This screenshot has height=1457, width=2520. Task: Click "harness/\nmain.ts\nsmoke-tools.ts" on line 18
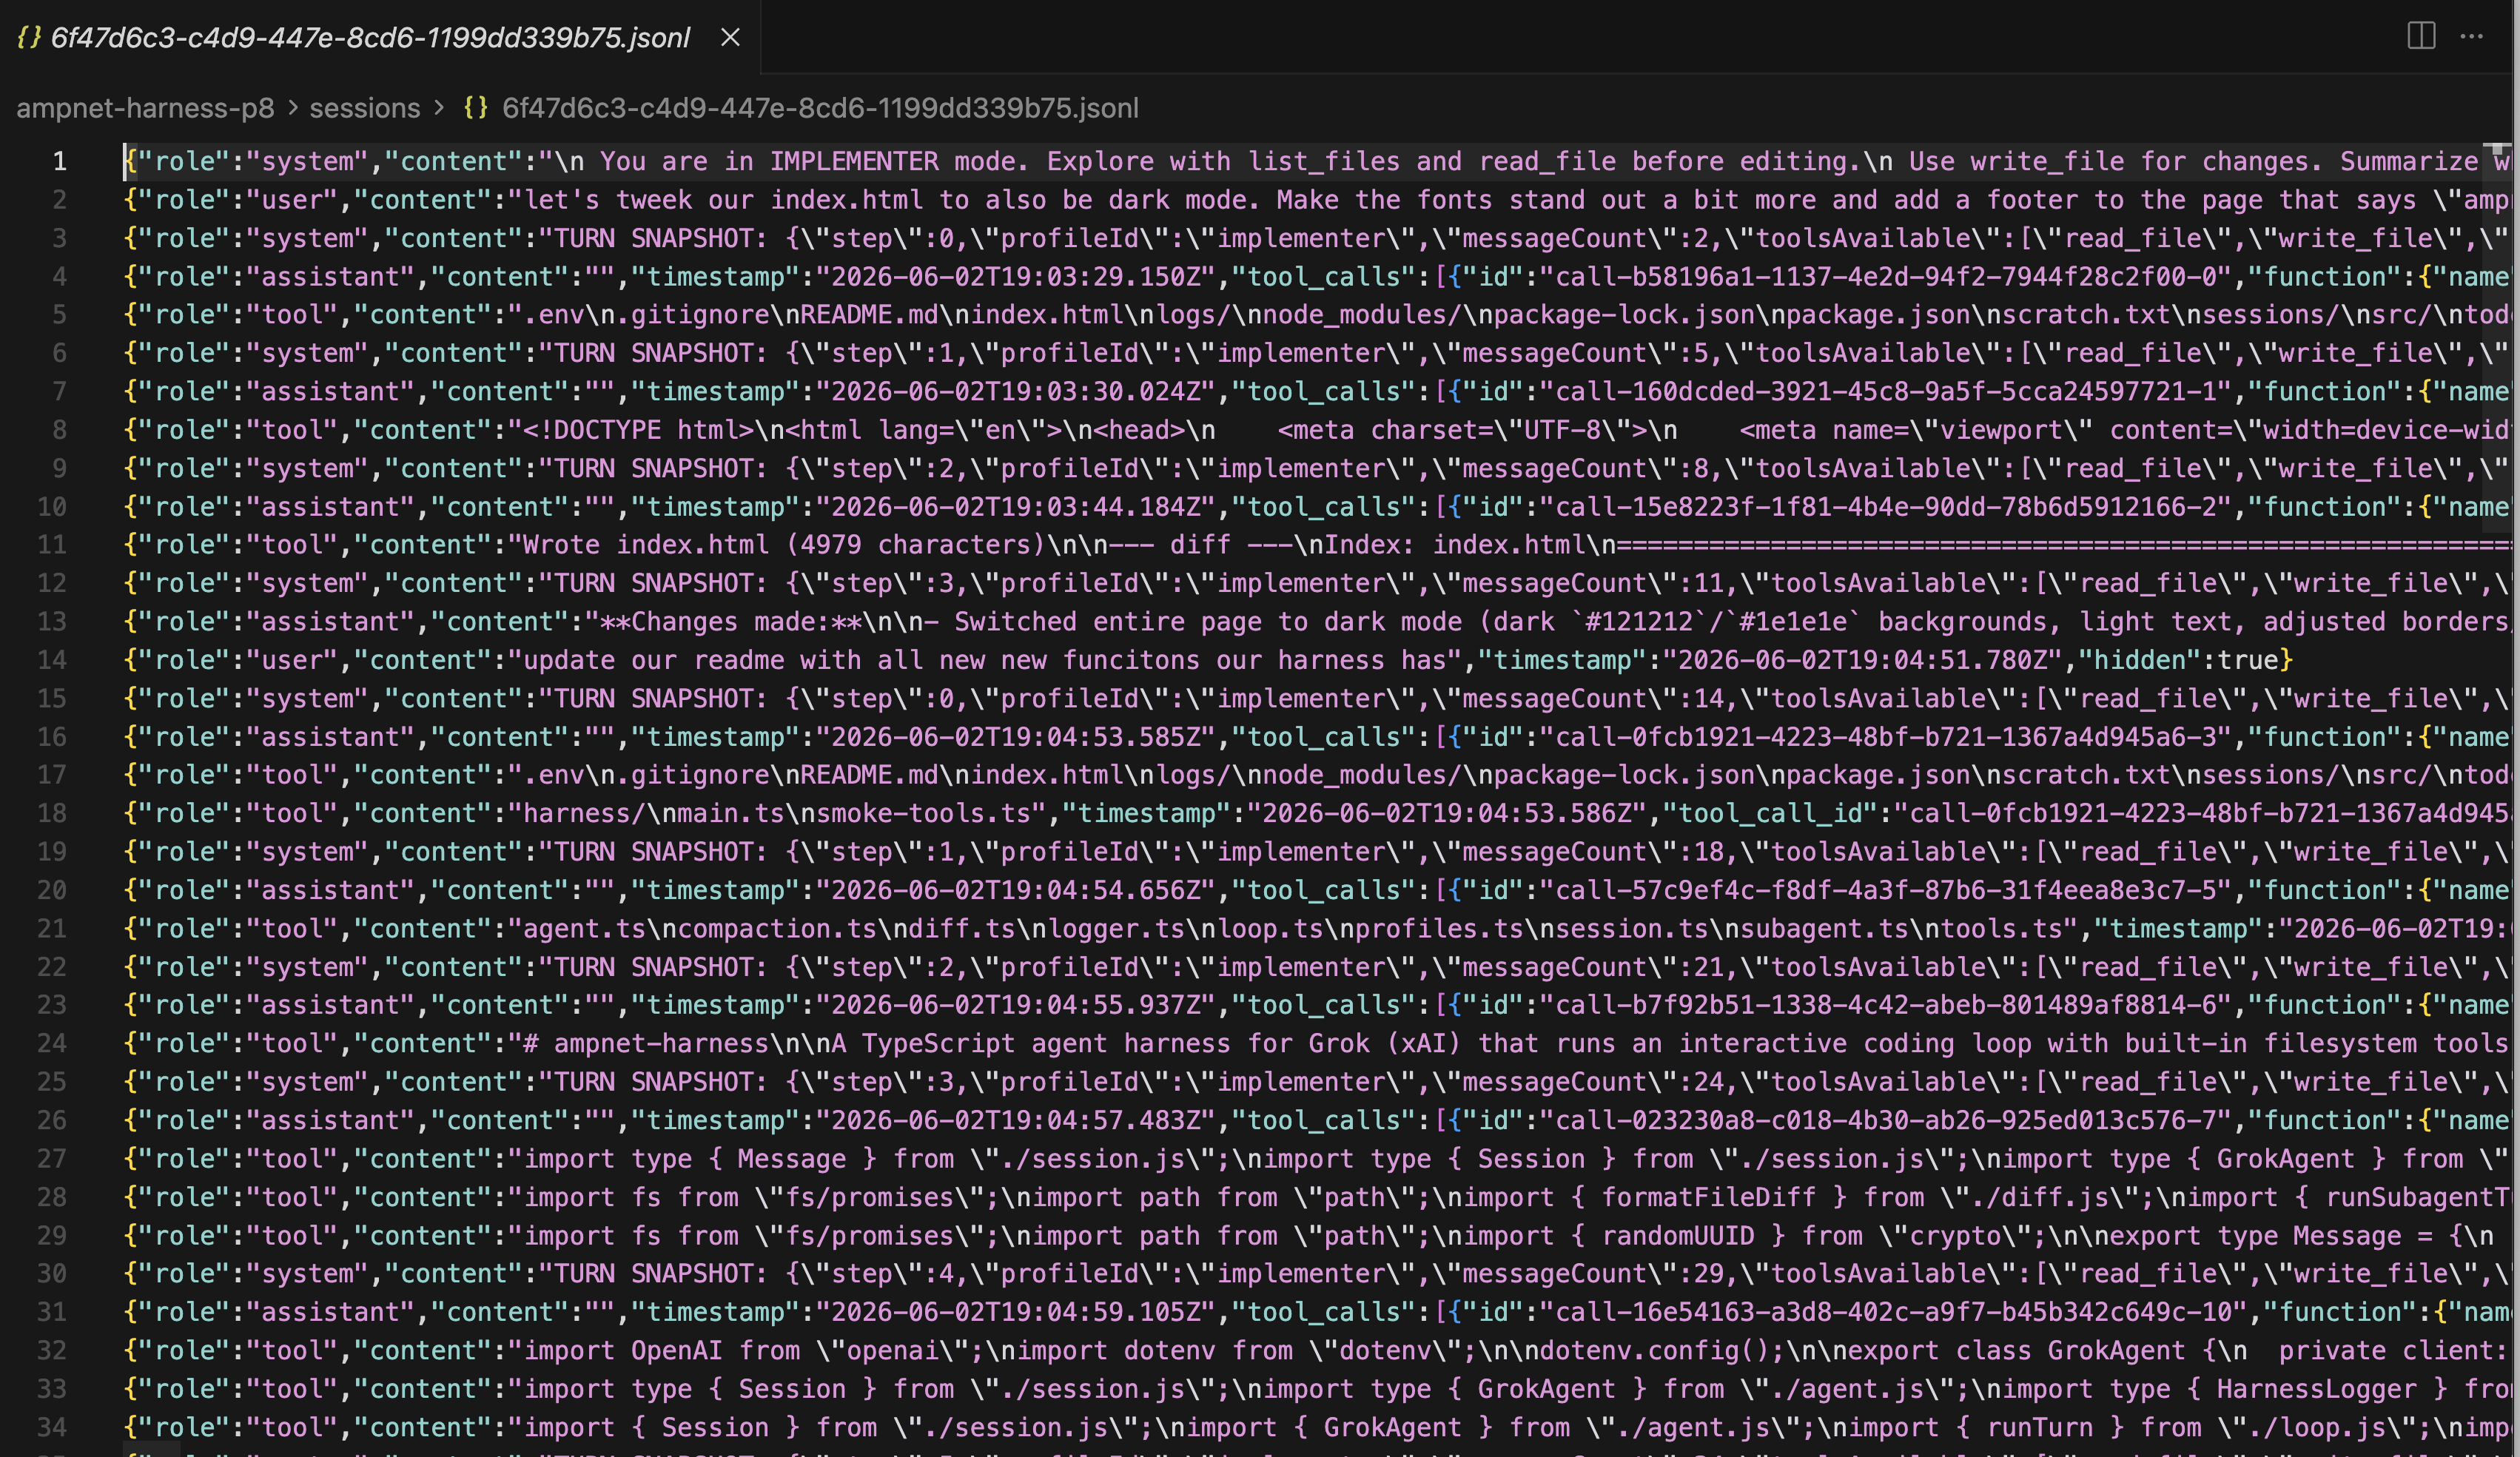click(x=777, y=813)
